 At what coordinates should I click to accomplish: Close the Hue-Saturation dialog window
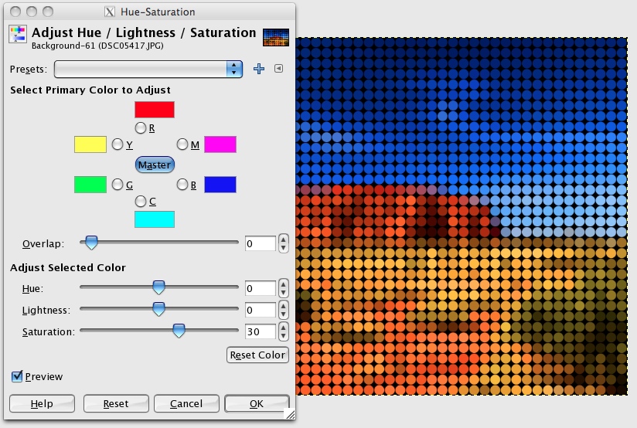click(15, 12)
